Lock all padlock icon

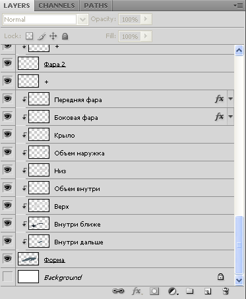[x=65, y=36]
